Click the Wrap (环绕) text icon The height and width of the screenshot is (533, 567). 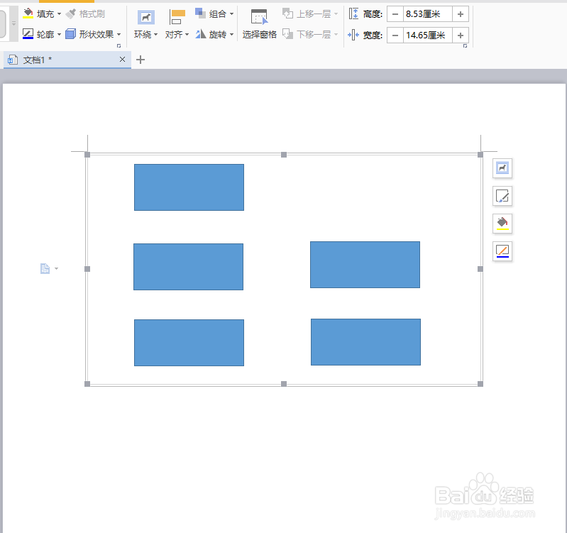[x=146, y=17]
